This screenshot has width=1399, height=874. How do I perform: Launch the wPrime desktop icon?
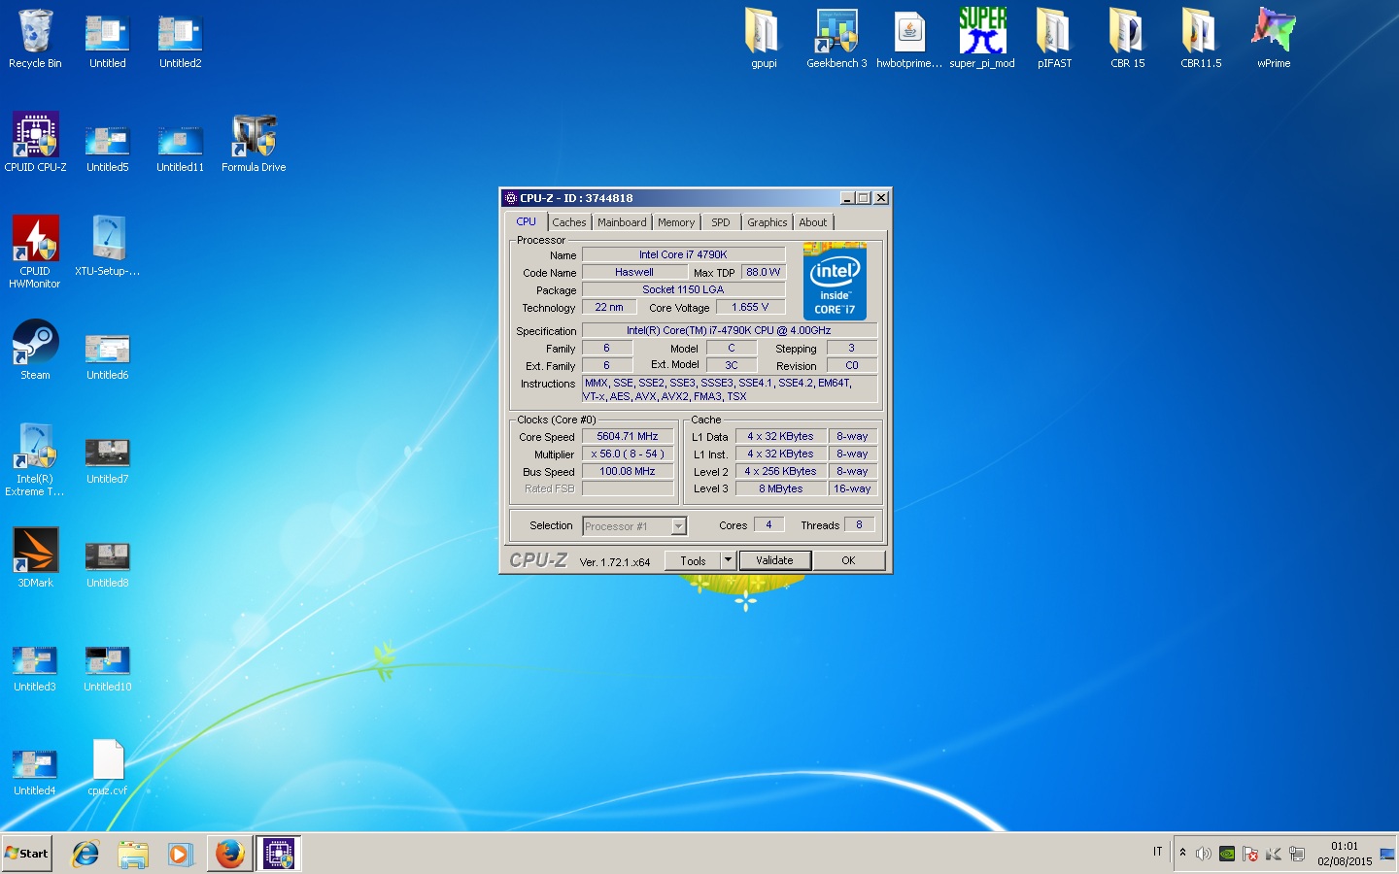pyautogui.click(x=1274, y=39)
